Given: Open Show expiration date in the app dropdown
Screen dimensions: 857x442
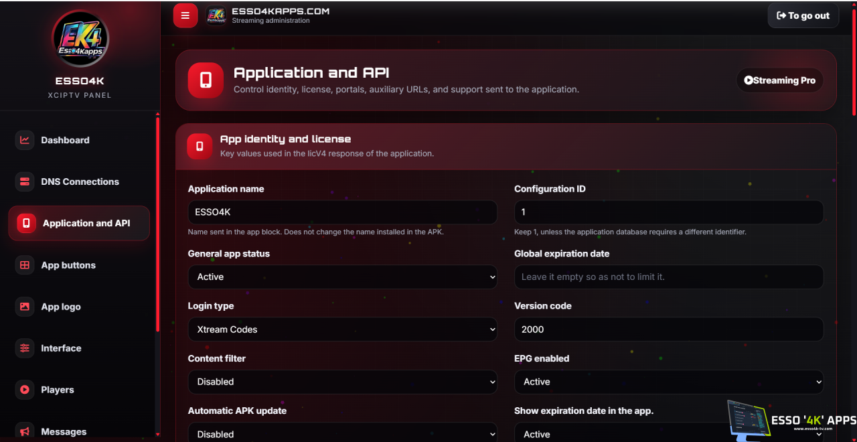Looking at the screenshot, I should tap(669, 433).
